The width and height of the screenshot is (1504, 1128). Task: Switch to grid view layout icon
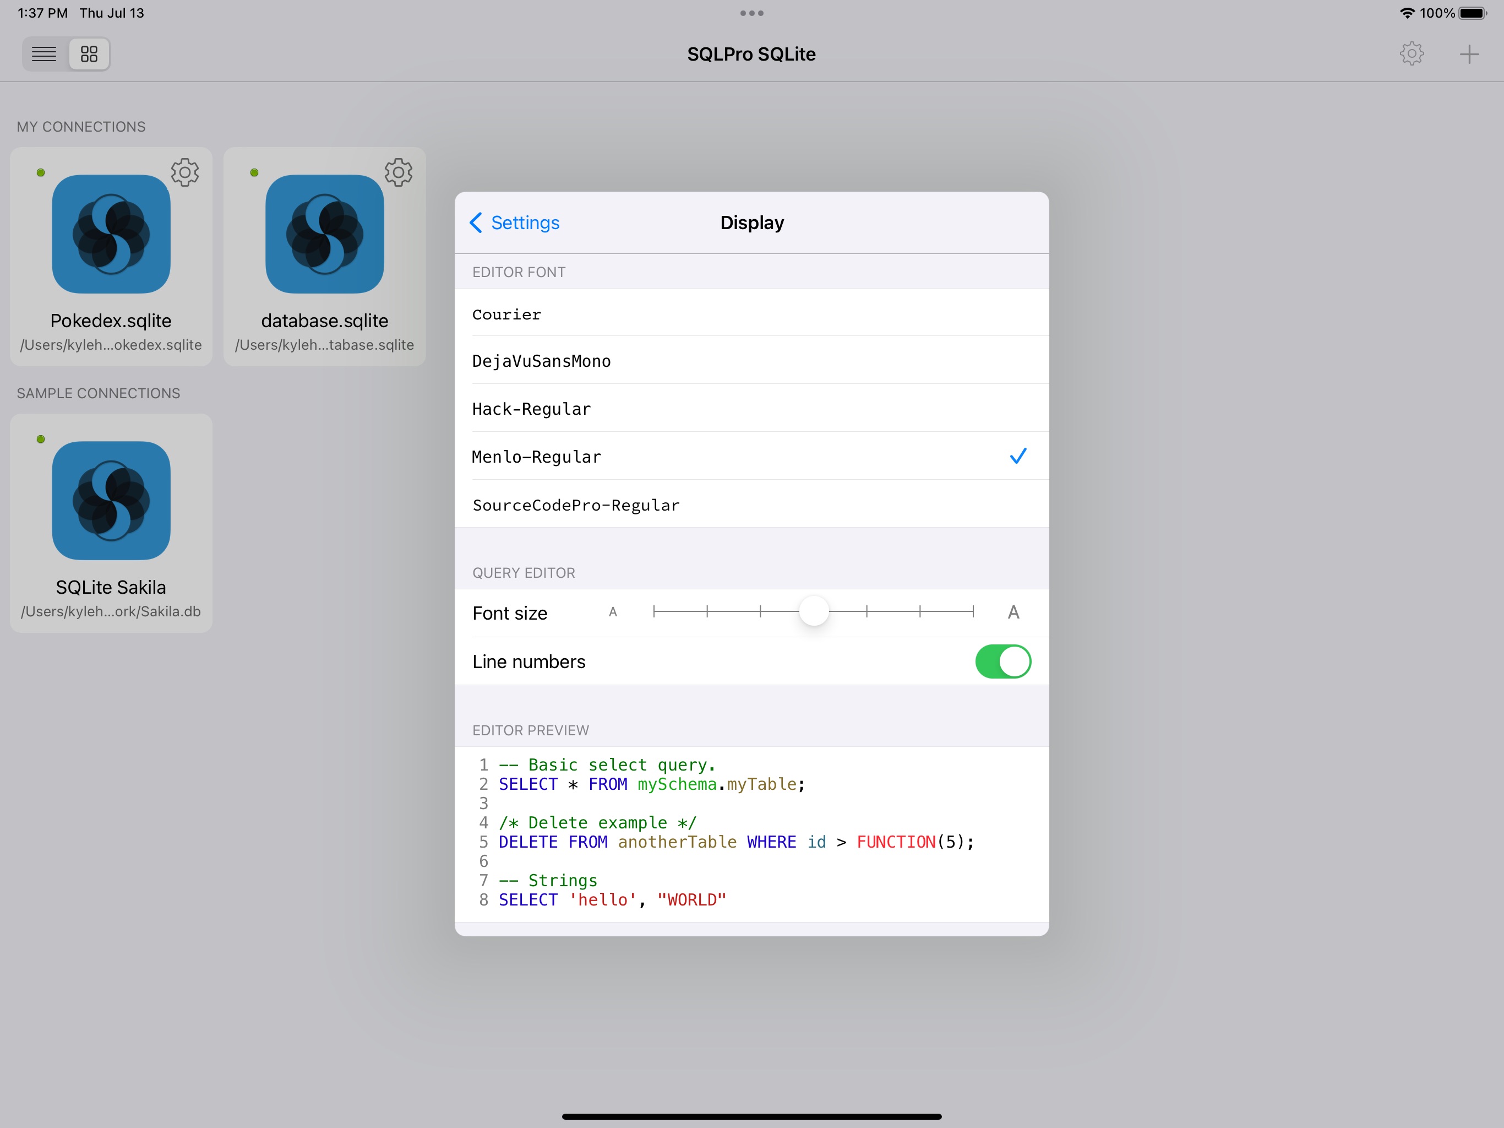coord(89,54)
